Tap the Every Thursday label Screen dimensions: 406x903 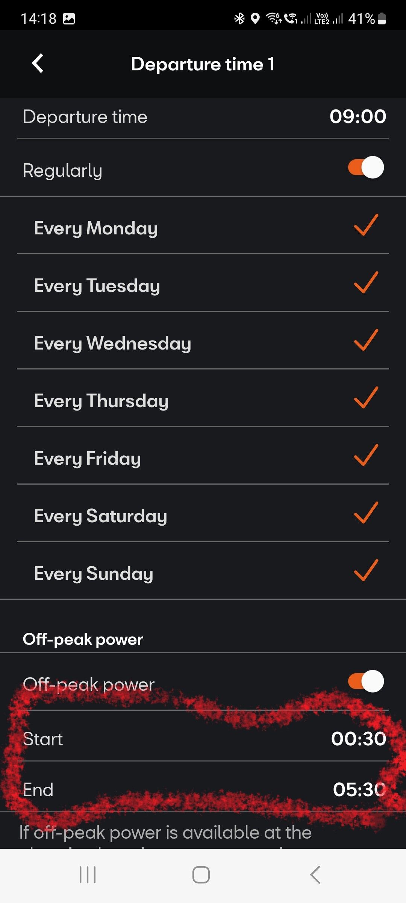tap(101, 401)
